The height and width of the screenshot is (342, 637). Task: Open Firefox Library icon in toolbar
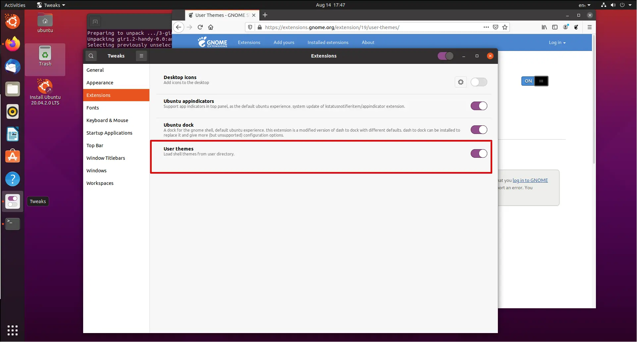pos(544,27)
